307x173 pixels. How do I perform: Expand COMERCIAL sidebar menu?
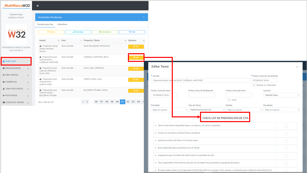point(16,82)
